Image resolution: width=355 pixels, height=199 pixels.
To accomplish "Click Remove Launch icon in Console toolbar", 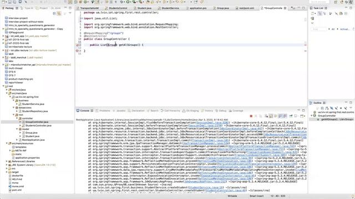I will point(256,116).
